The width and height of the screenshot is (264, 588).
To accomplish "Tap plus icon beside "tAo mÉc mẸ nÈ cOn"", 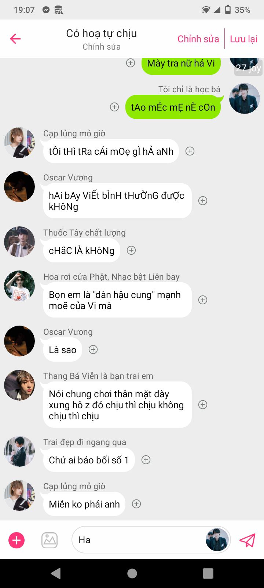I will pos(114,107).
